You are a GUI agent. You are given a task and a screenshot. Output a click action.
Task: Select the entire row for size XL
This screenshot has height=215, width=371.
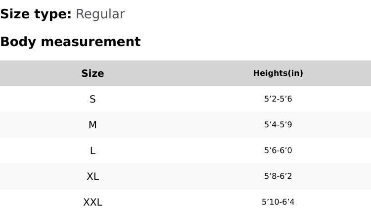185,176
